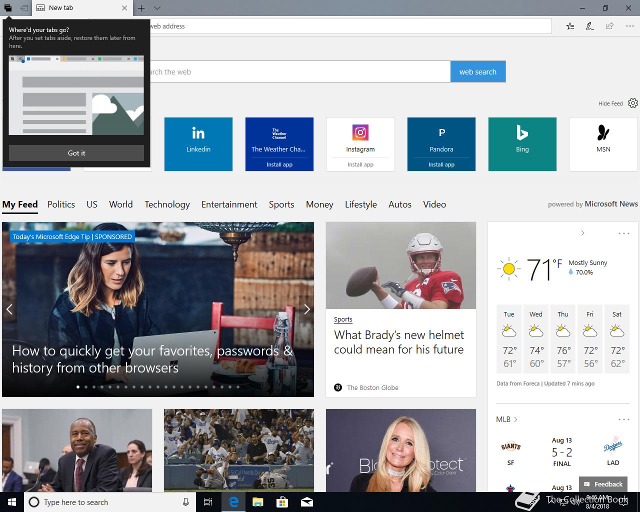The height and width of the screenshot is (512, 640).
Task: Open MLB card ellipsis options
Action: [x=623, y=419]
